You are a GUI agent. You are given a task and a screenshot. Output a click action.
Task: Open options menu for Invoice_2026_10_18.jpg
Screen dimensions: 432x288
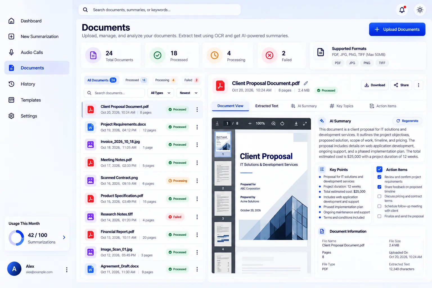tap(197, 145)
